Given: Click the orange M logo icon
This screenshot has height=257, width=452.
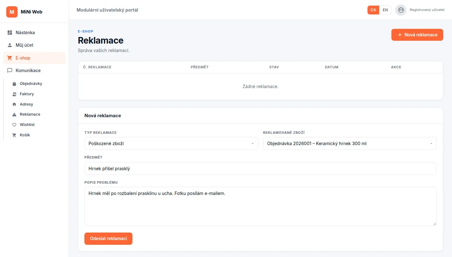Looking at the screenshot, I should pos(12,12).
